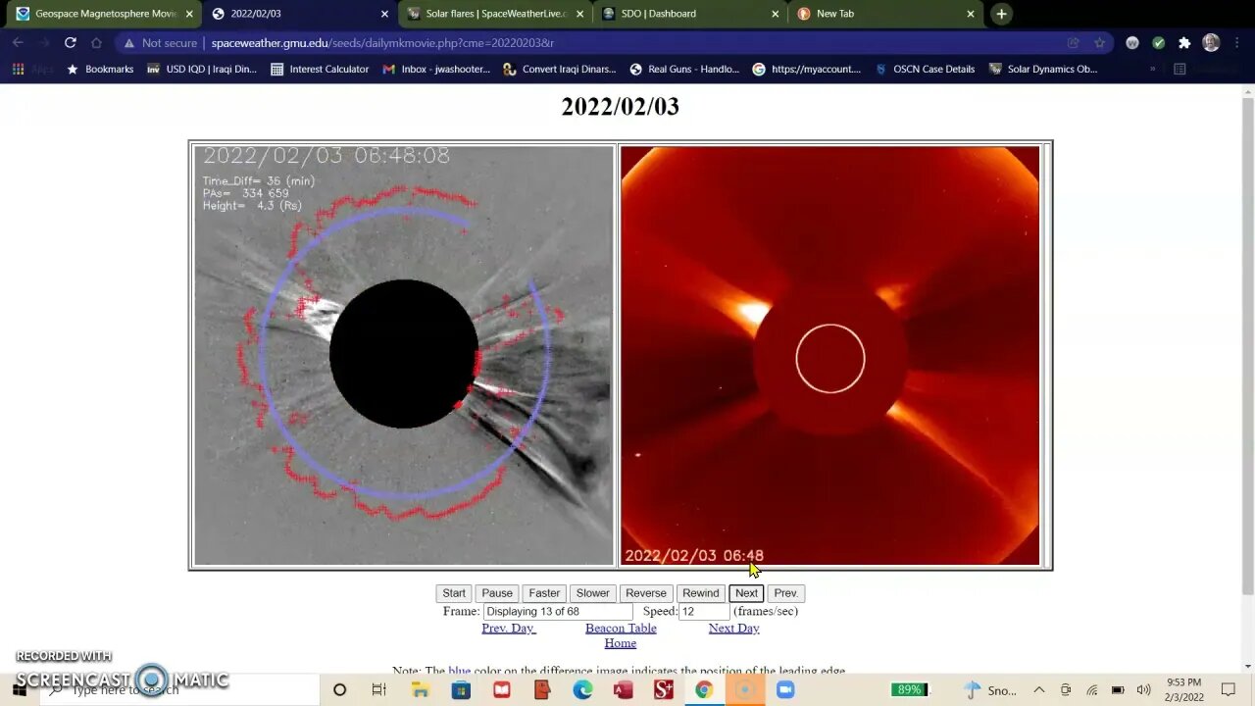Open Microsoft Store from taskbar
The image size is (1255, 706).
[x=461, y=690]
